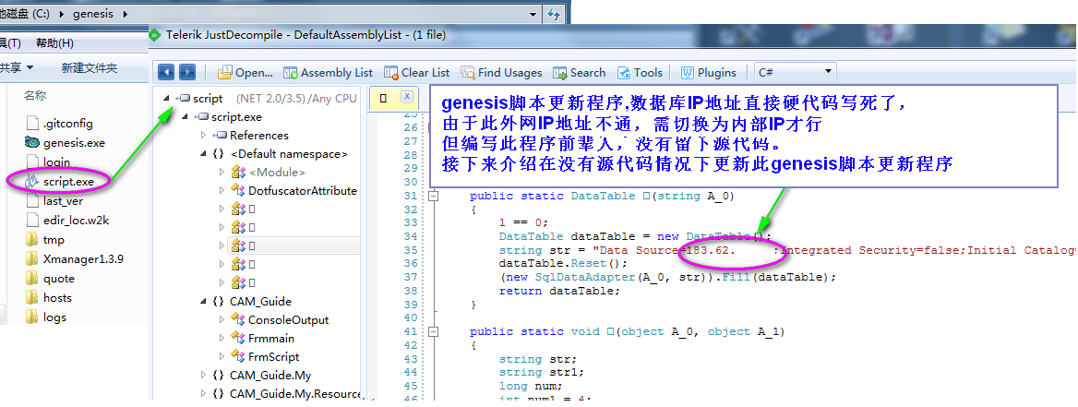Select genesis.exe in Explorer

click(74, 143)
